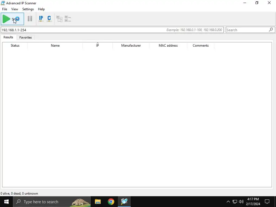The image size is (276, 207).
Task: Click the magnifier icon in Search box
Action: (271, 30)
